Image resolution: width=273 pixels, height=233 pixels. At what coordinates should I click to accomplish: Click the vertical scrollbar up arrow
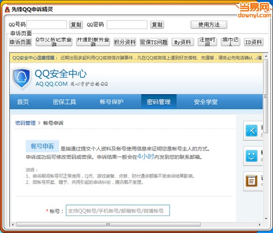266,56
